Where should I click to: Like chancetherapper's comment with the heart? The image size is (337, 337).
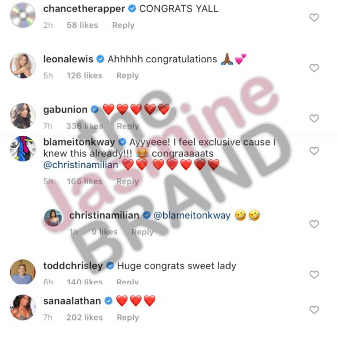click(314, 18)
